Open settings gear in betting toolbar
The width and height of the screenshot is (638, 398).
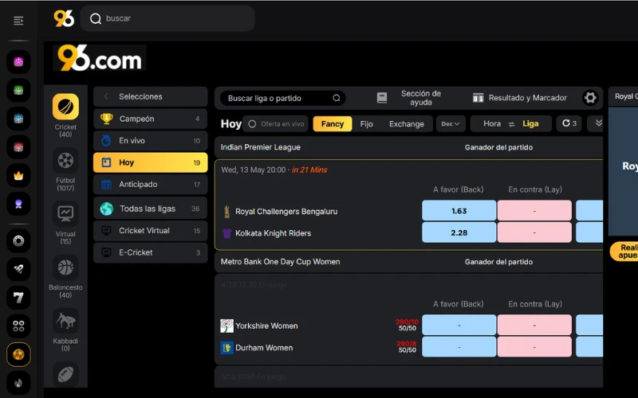pyautogui.click(x=590, y=98)
